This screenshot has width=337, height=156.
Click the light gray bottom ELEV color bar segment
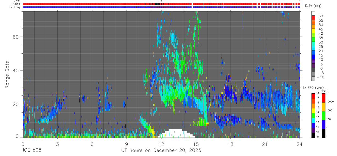313,79
